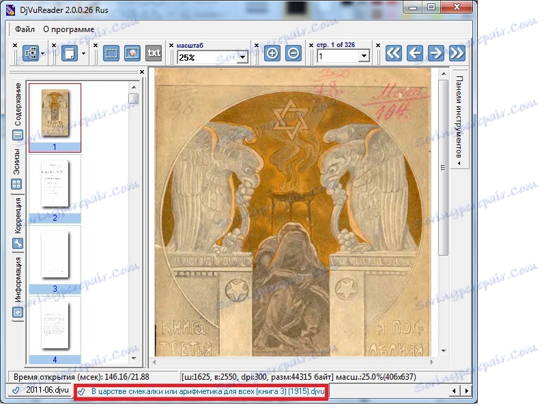Open the Файл menu

[25, 29]
